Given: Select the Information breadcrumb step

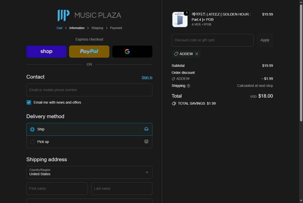Looking at the screenshot, I should (x=77, y=28).
